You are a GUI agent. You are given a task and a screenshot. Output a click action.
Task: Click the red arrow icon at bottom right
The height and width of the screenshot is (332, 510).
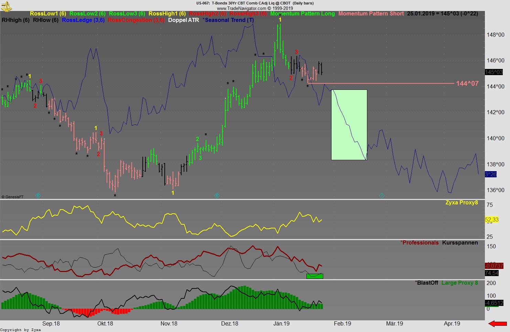click(x=497, y=323)
